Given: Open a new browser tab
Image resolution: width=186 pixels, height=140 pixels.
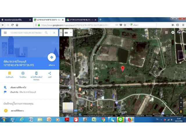Looking at the screenshot, I should coord(100,20).
